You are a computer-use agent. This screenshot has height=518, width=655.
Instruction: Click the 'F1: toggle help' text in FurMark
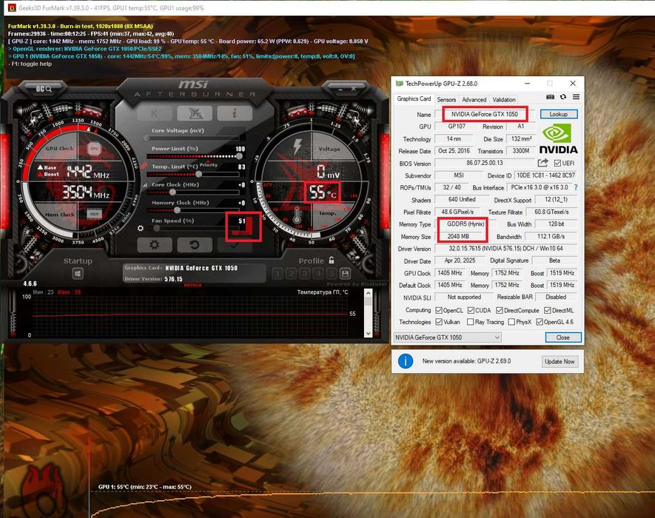tap(30, 64)
